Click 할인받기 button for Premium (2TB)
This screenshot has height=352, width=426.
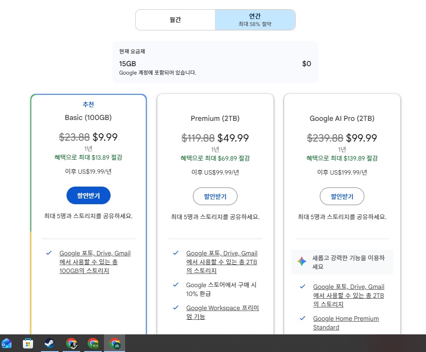click(x=215, y=196)
